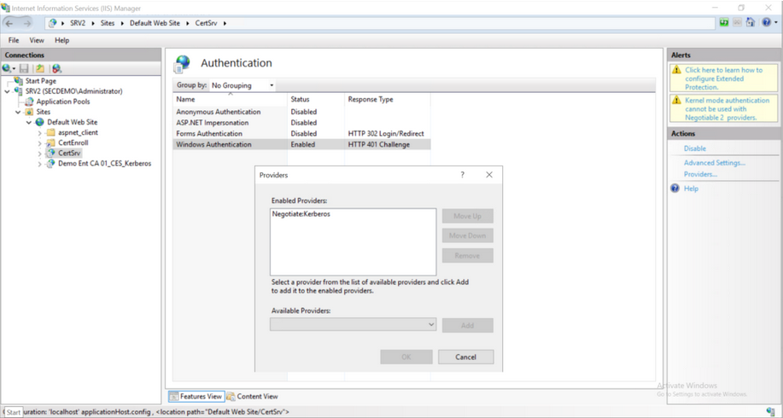The height and width of the screenshot is (418, 783).
Task: Select Demo Ent CA 01_CES_Kerberos node
Action: click(x=104, y=164)
